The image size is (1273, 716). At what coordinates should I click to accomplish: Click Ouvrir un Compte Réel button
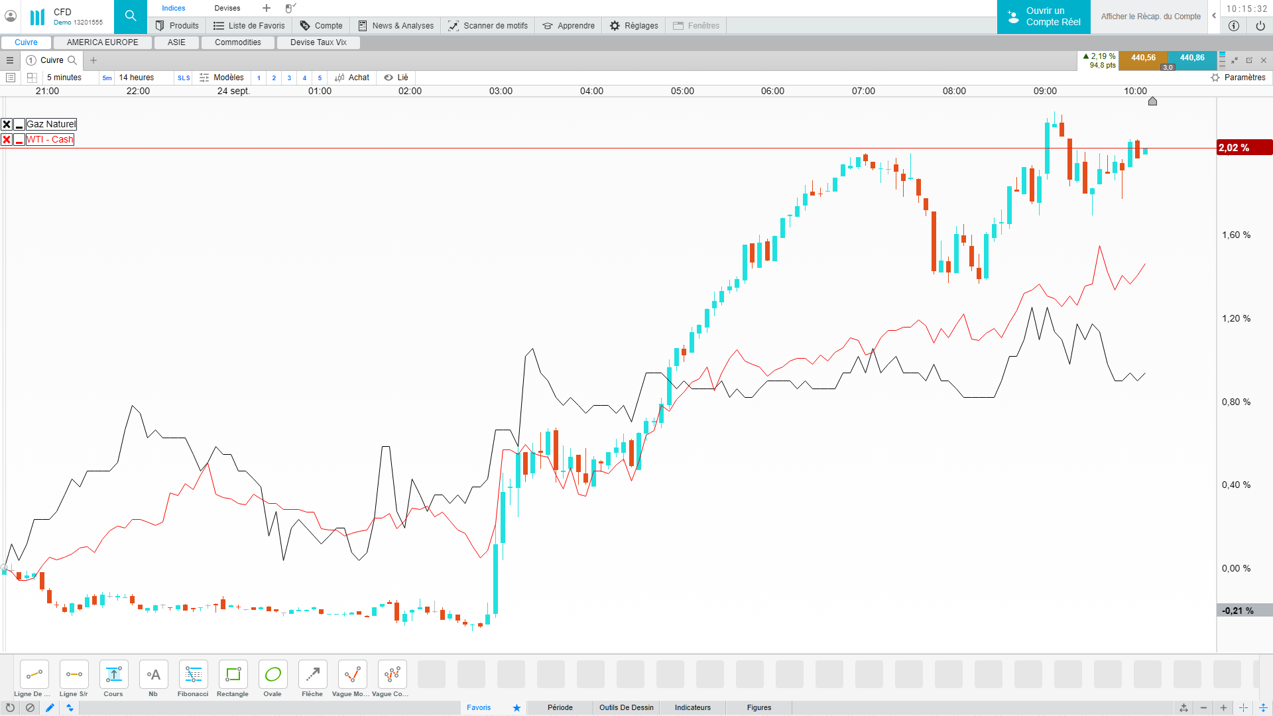click(x=1044, y=17)
